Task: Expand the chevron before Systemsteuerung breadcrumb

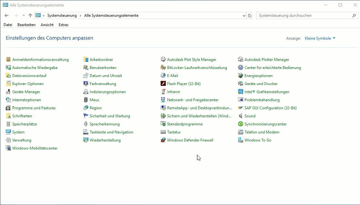Action: tap(44, 15)
